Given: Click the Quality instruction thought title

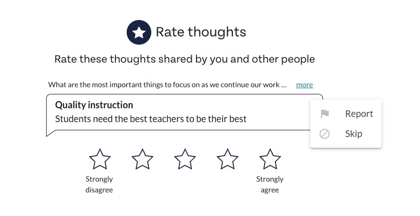Looking at the screenshot, I should (x=94, y=105).
